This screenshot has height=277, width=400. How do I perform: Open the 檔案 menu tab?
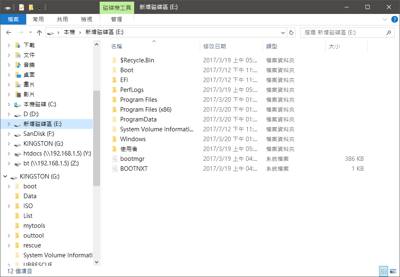(x=13, y=19)
